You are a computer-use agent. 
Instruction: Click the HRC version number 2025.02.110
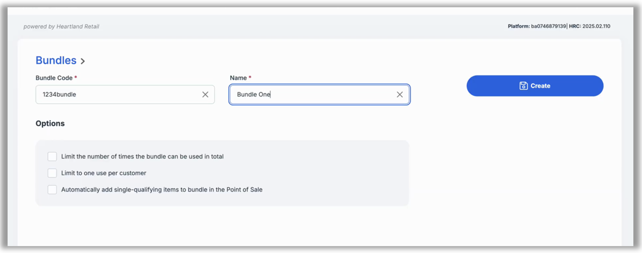coord(596,26)
